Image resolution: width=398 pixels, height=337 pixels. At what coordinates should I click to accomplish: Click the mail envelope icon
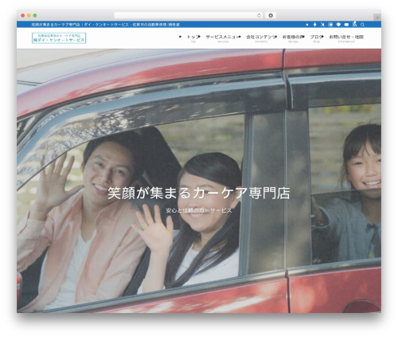346,25
